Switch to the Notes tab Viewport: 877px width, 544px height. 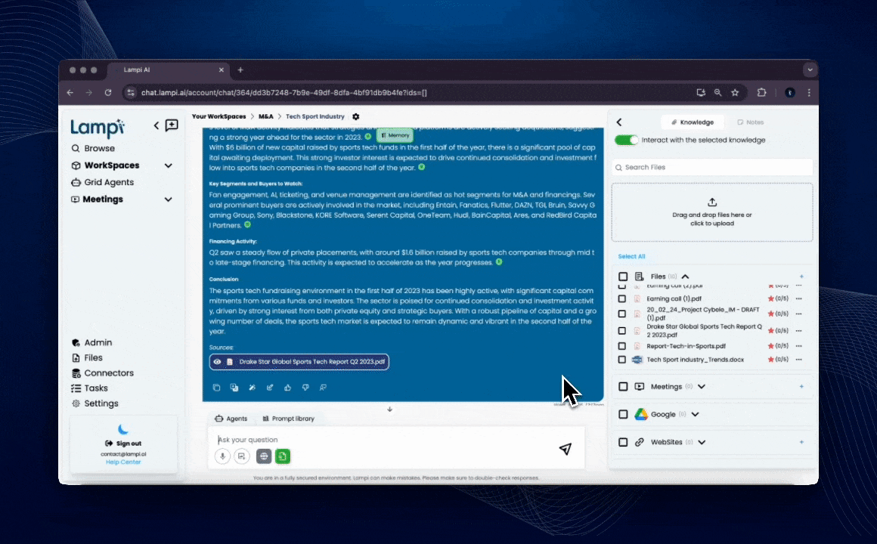pos(751,122)
